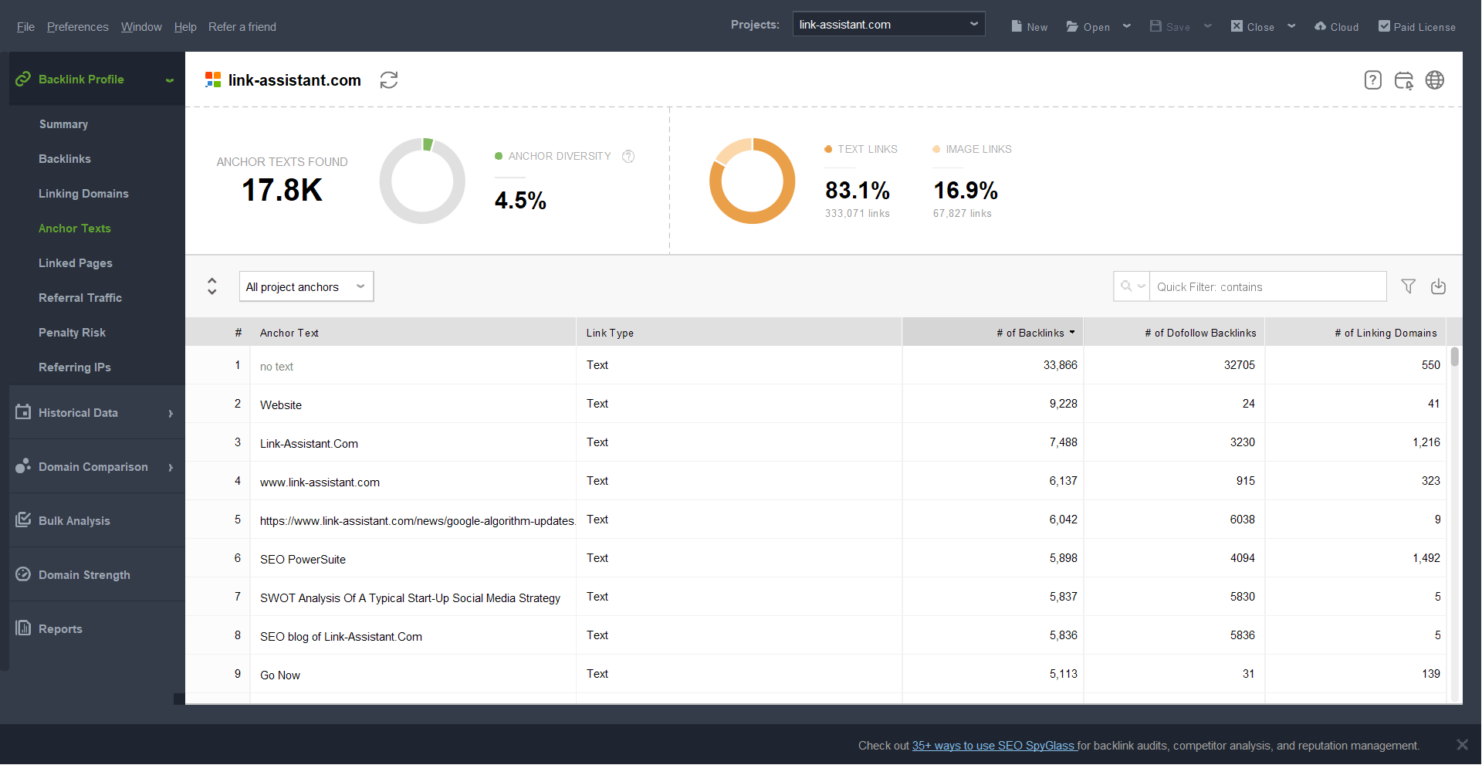Select the 'Website' anchor row
This screenshot has width=1482, height=765.
(816, 404)
